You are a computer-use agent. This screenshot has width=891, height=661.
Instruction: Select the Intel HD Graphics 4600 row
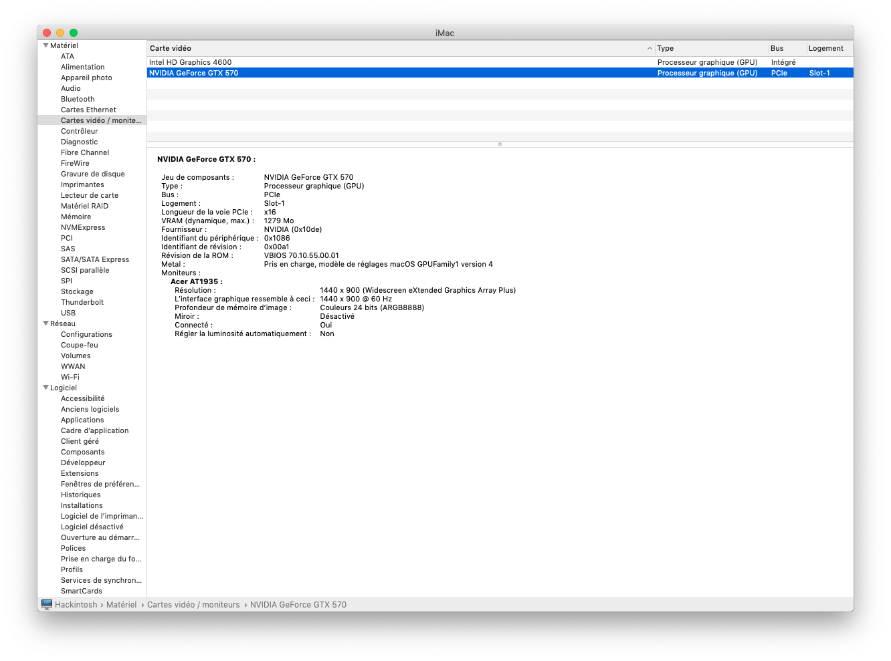pyautogui.click(x=500, y=62)
